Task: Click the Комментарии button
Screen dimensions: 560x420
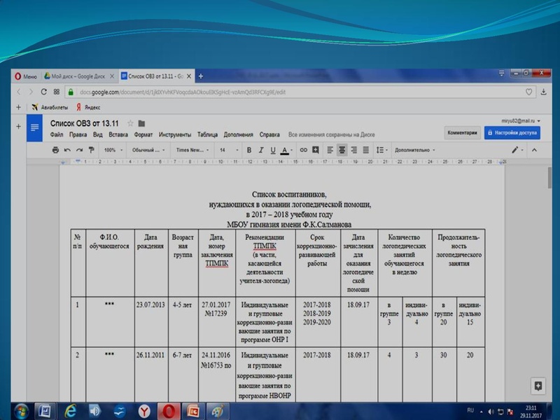Action: (x=462, y=132)
